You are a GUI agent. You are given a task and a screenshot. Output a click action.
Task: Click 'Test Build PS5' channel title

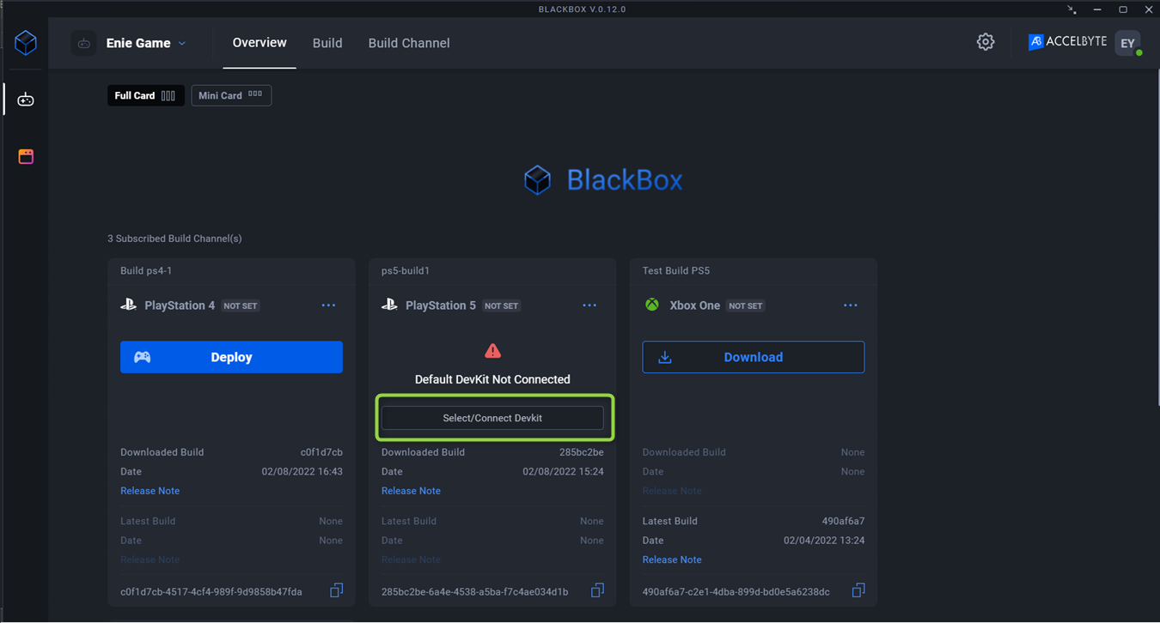pyautogui.click(x=676, y=270)
